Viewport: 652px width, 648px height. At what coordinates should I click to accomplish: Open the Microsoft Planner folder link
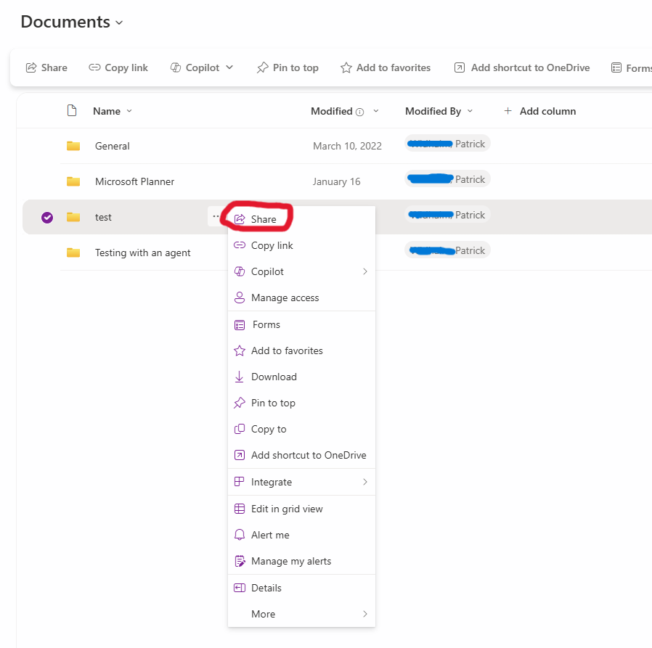[x=135, y=181]
